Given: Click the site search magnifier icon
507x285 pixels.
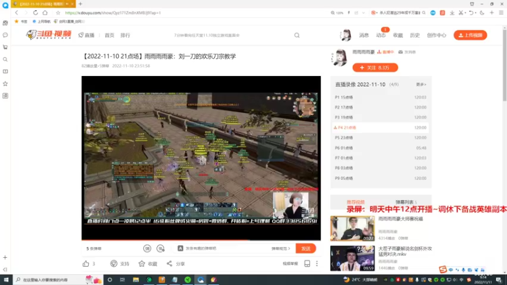Looking at the screenshot, I should tap(297, 35).
